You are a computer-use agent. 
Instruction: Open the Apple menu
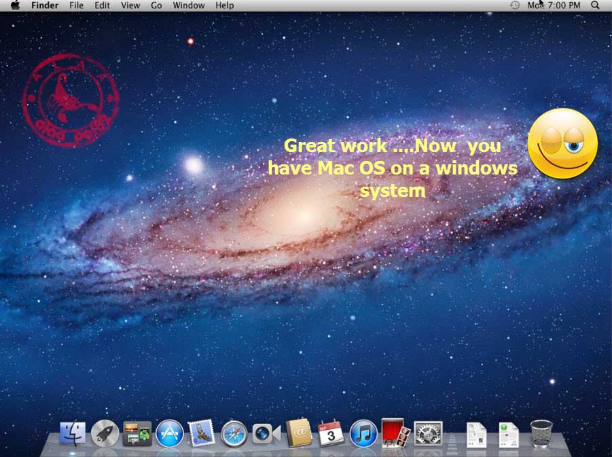pos(15,5)
